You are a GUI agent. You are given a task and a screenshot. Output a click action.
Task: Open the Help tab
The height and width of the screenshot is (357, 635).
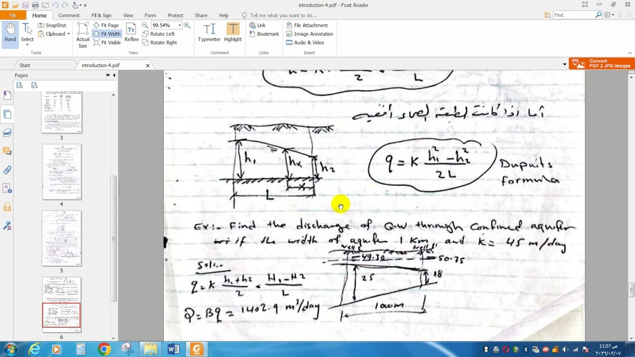coord(224,15)
